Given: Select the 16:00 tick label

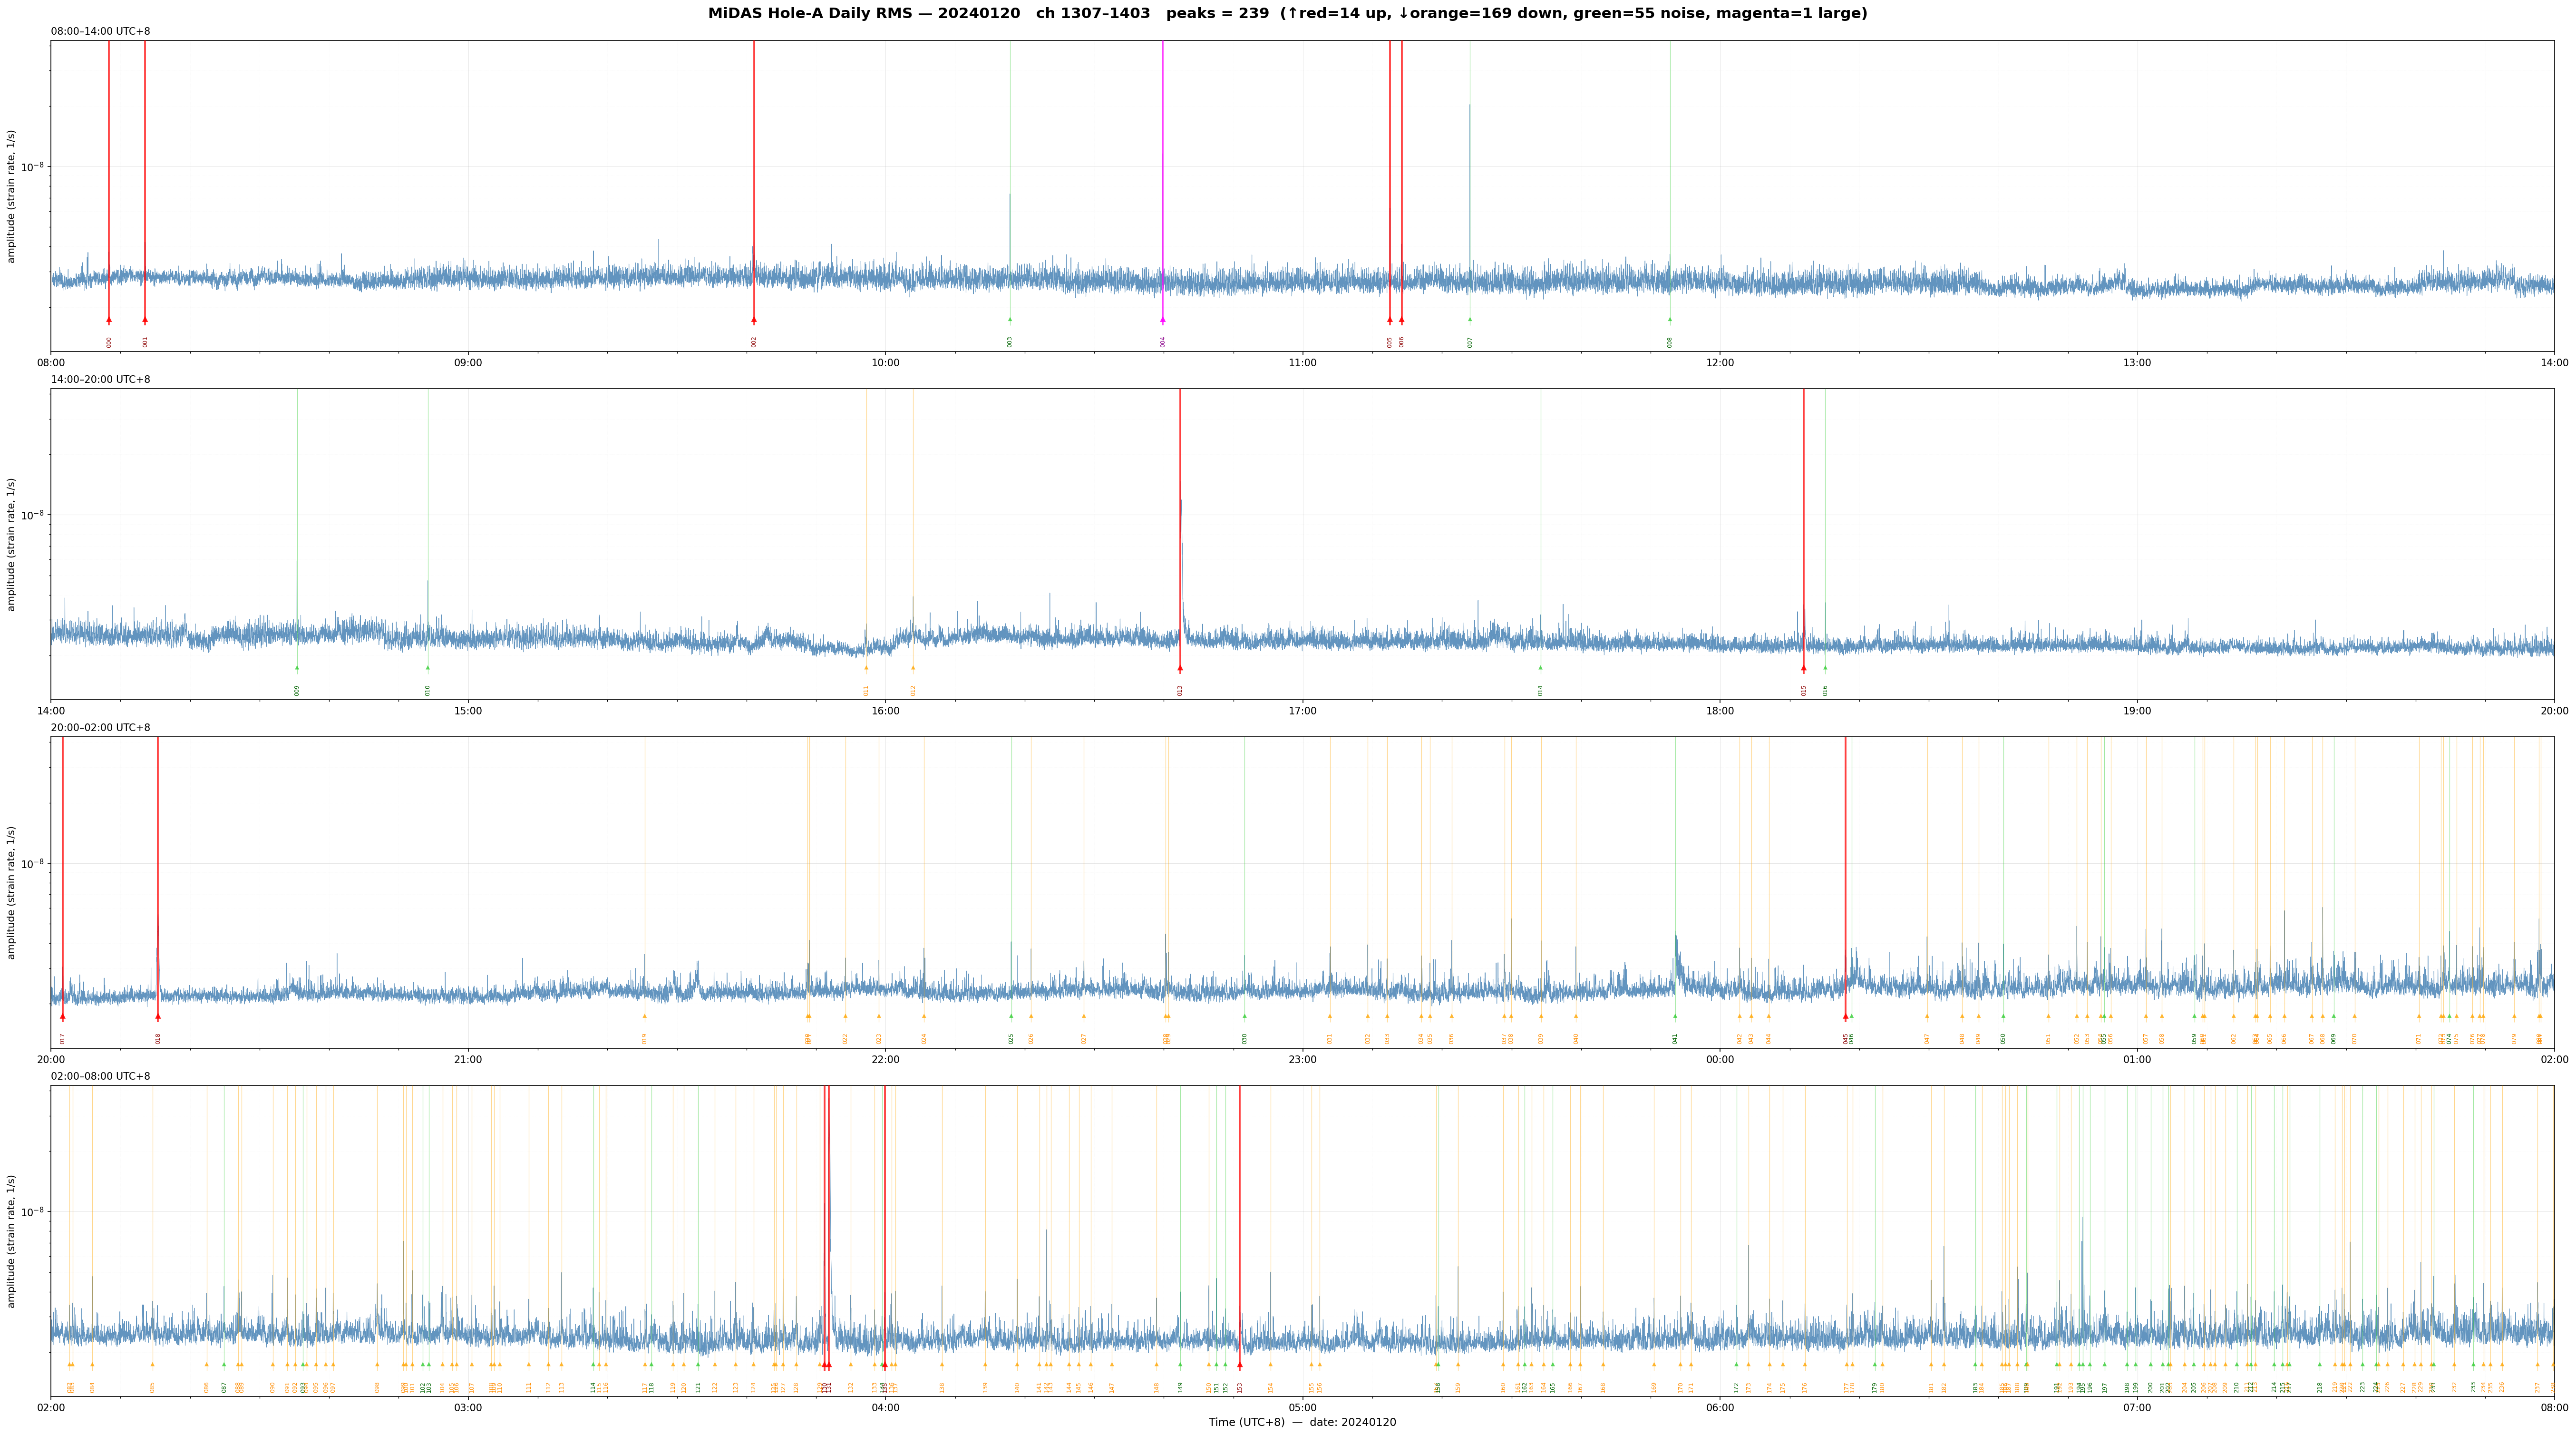Looking at the screenshot, I should (x=885, y=711).
